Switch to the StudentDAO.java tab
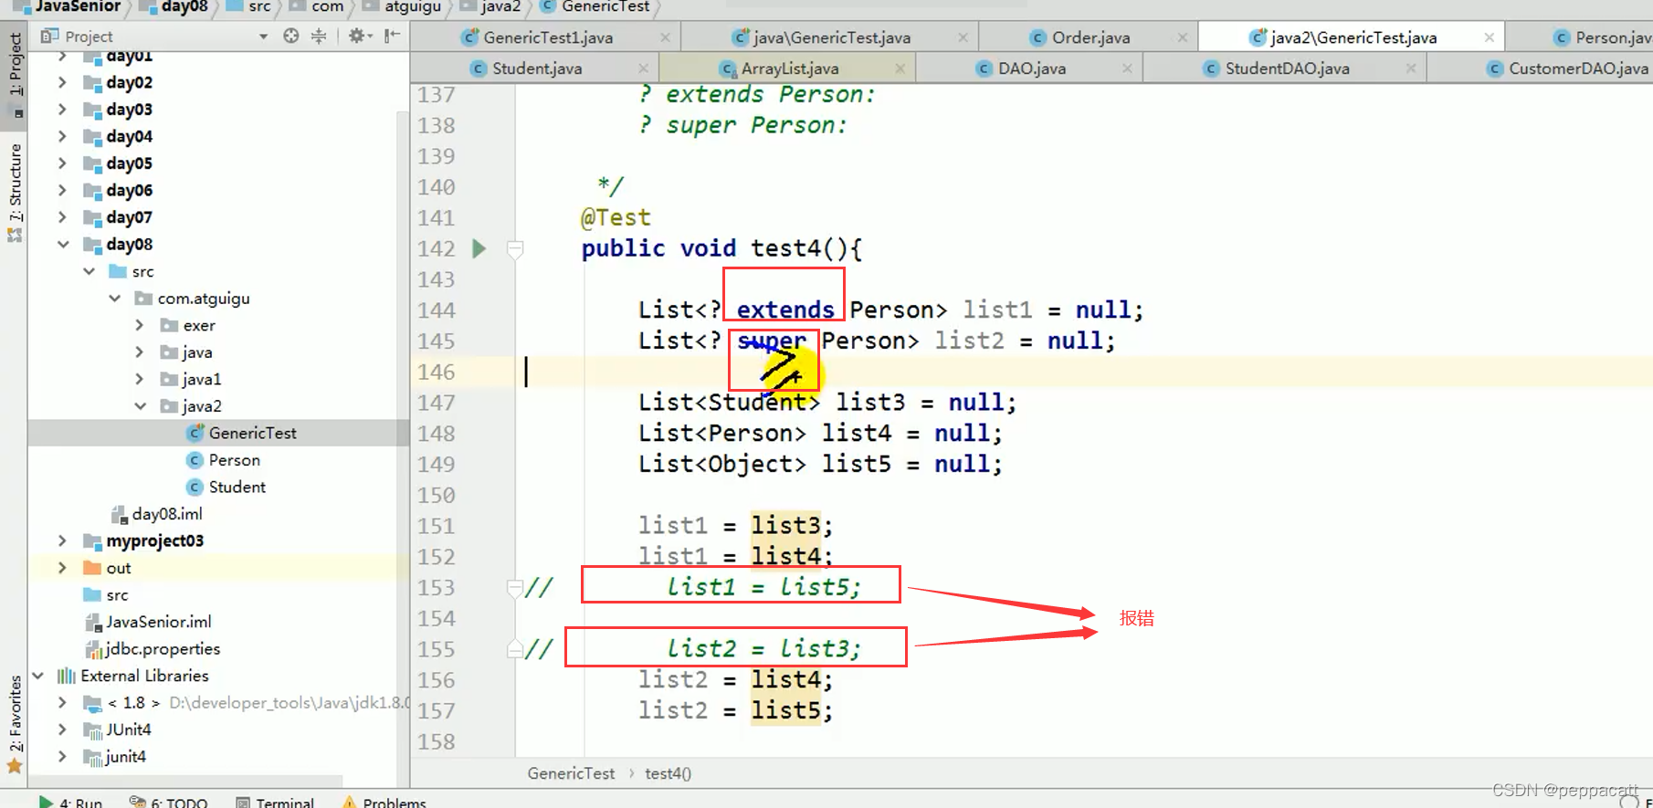This screenshot has height=808, width=1653. 1287,68
